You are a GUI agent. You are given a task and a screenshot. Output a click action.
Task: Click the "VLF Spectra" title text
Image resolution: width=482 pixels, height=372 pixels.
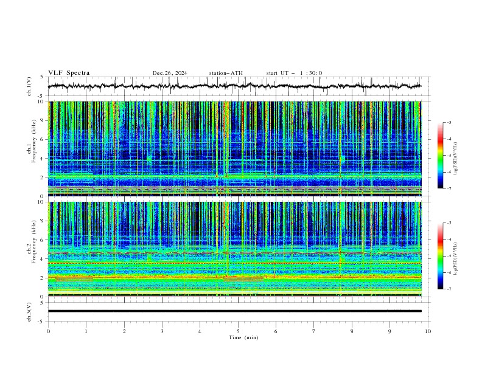click(69, 73)
